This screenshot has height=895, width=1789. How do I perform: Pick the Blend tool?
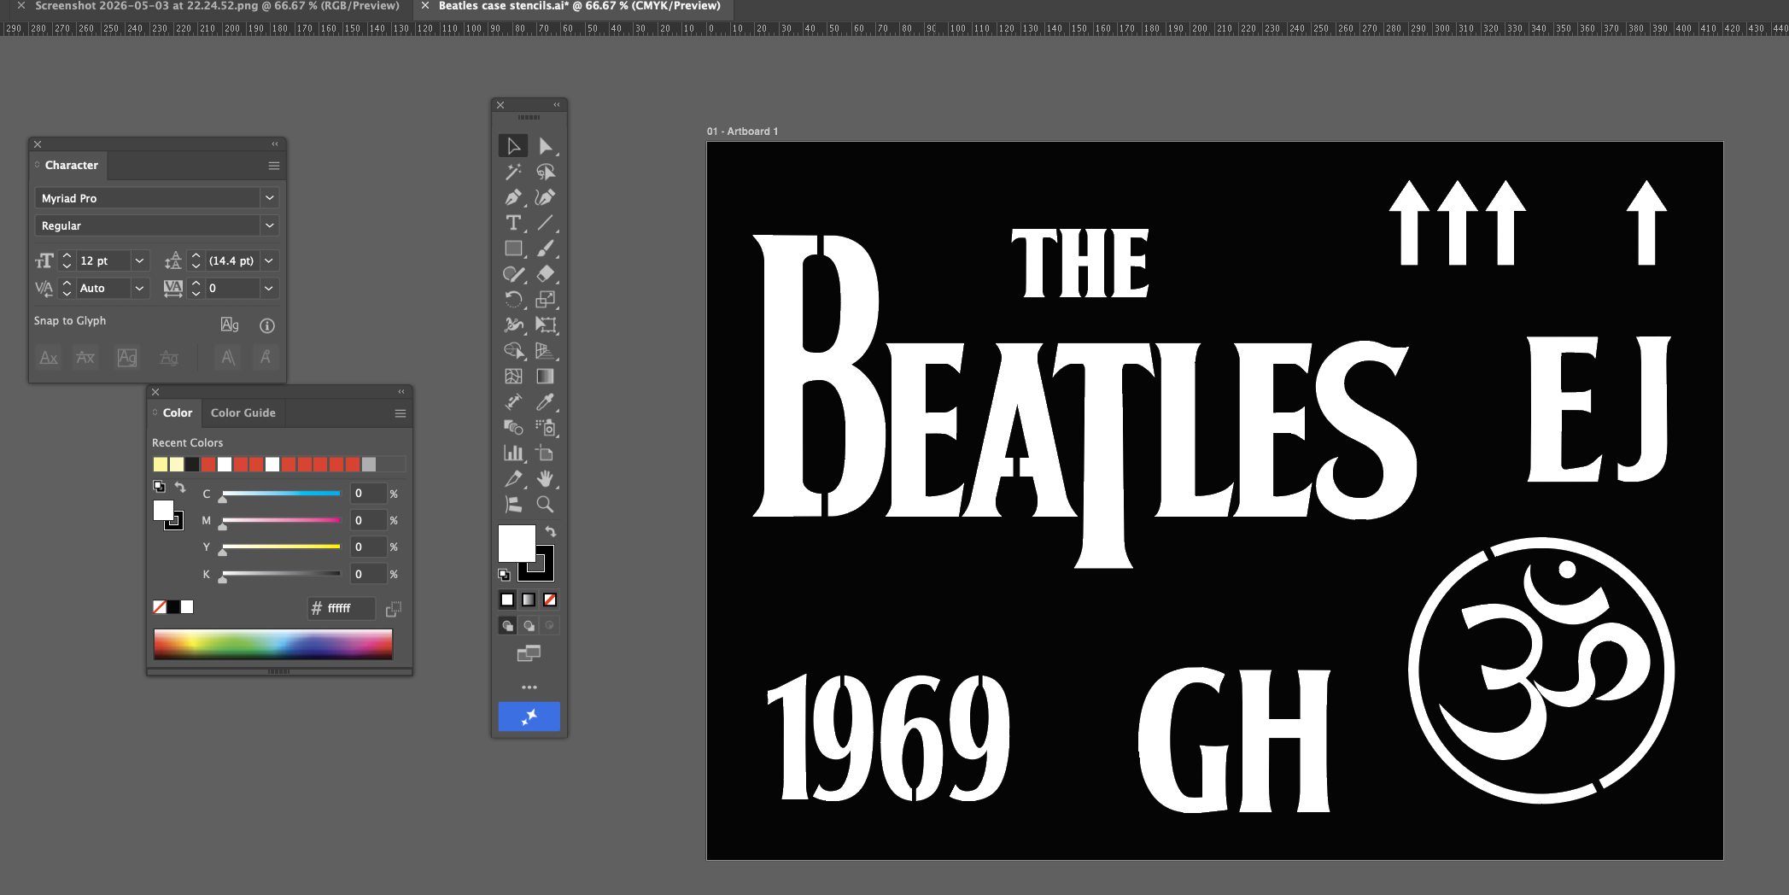(x=513, y=428)
